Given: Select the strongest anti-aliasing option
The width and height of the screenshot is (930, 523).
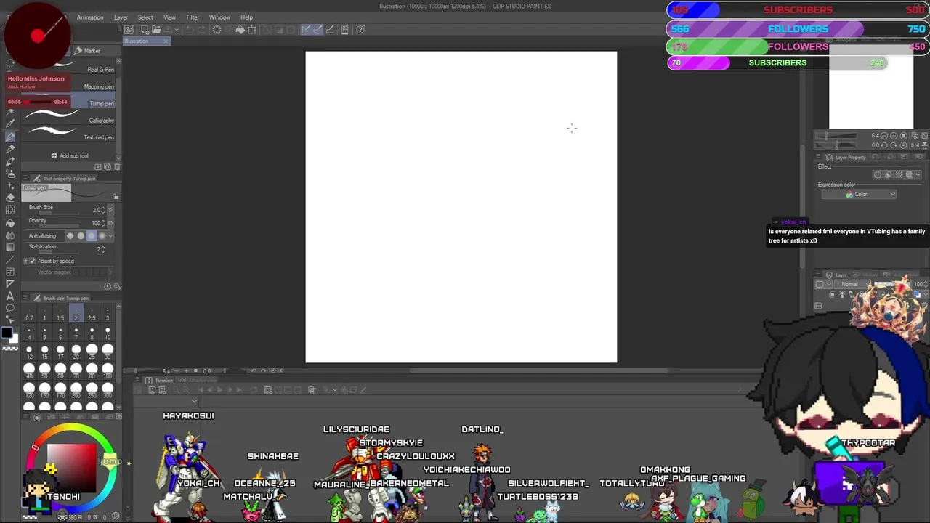Looking at the screenshot, I should (102, 236).
